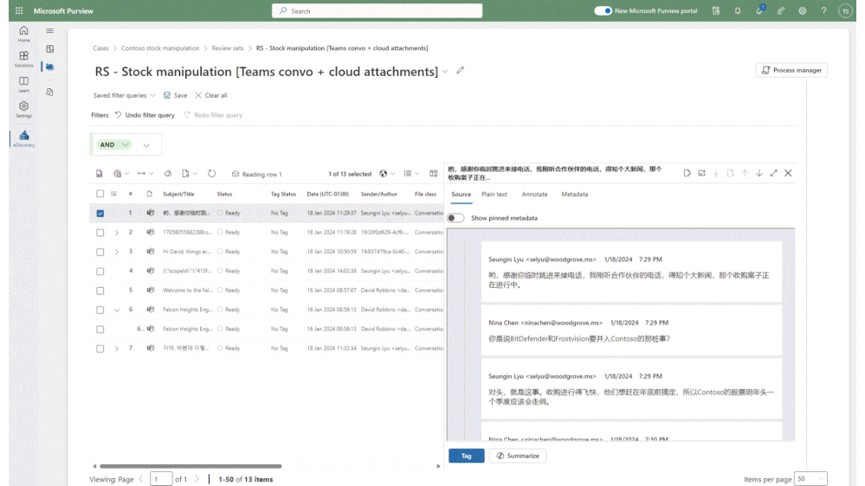Open the AND operator dropdown
865x486 pixels.
pos(113,144)
